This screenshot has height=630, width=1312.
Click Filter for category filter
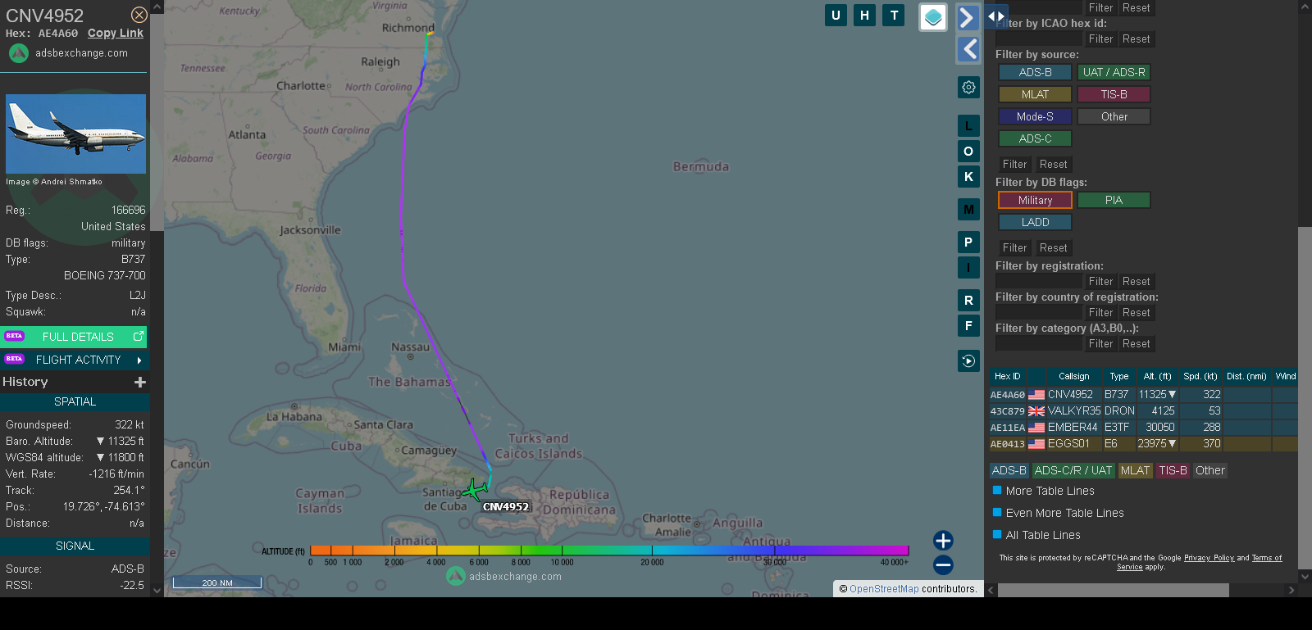1100,343
